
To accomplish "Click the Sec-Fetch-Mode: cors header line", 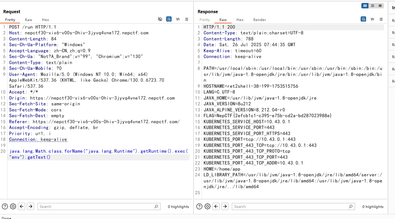I will pos(35,110).
